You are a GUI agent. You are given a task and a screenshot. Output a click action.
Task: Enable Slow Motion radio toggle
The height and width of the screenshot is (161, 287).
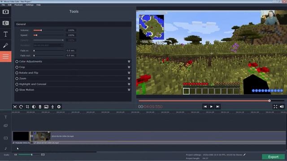point(17,90)
